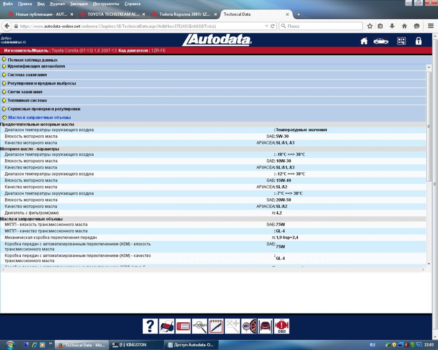Click in the 'Поиск' search field
Image resolution: width=438 pixels, height=350 pixels.
tap(320, 26)
